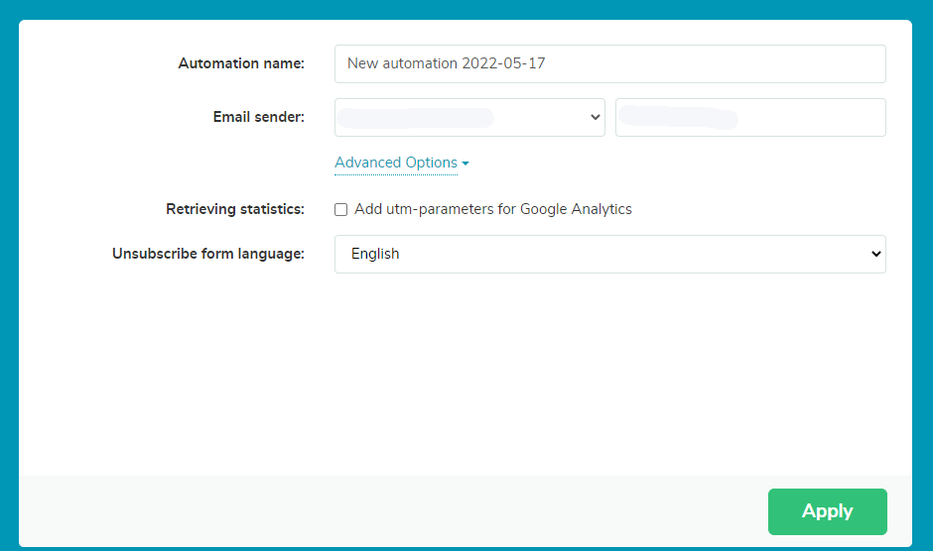Enable the Add utm-parameters checkbox
Viewport: 933px width, 551px height.
341,210
